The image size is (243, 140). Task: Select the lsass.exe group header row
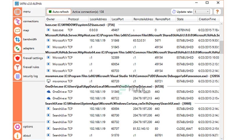[x=132, y=25]
